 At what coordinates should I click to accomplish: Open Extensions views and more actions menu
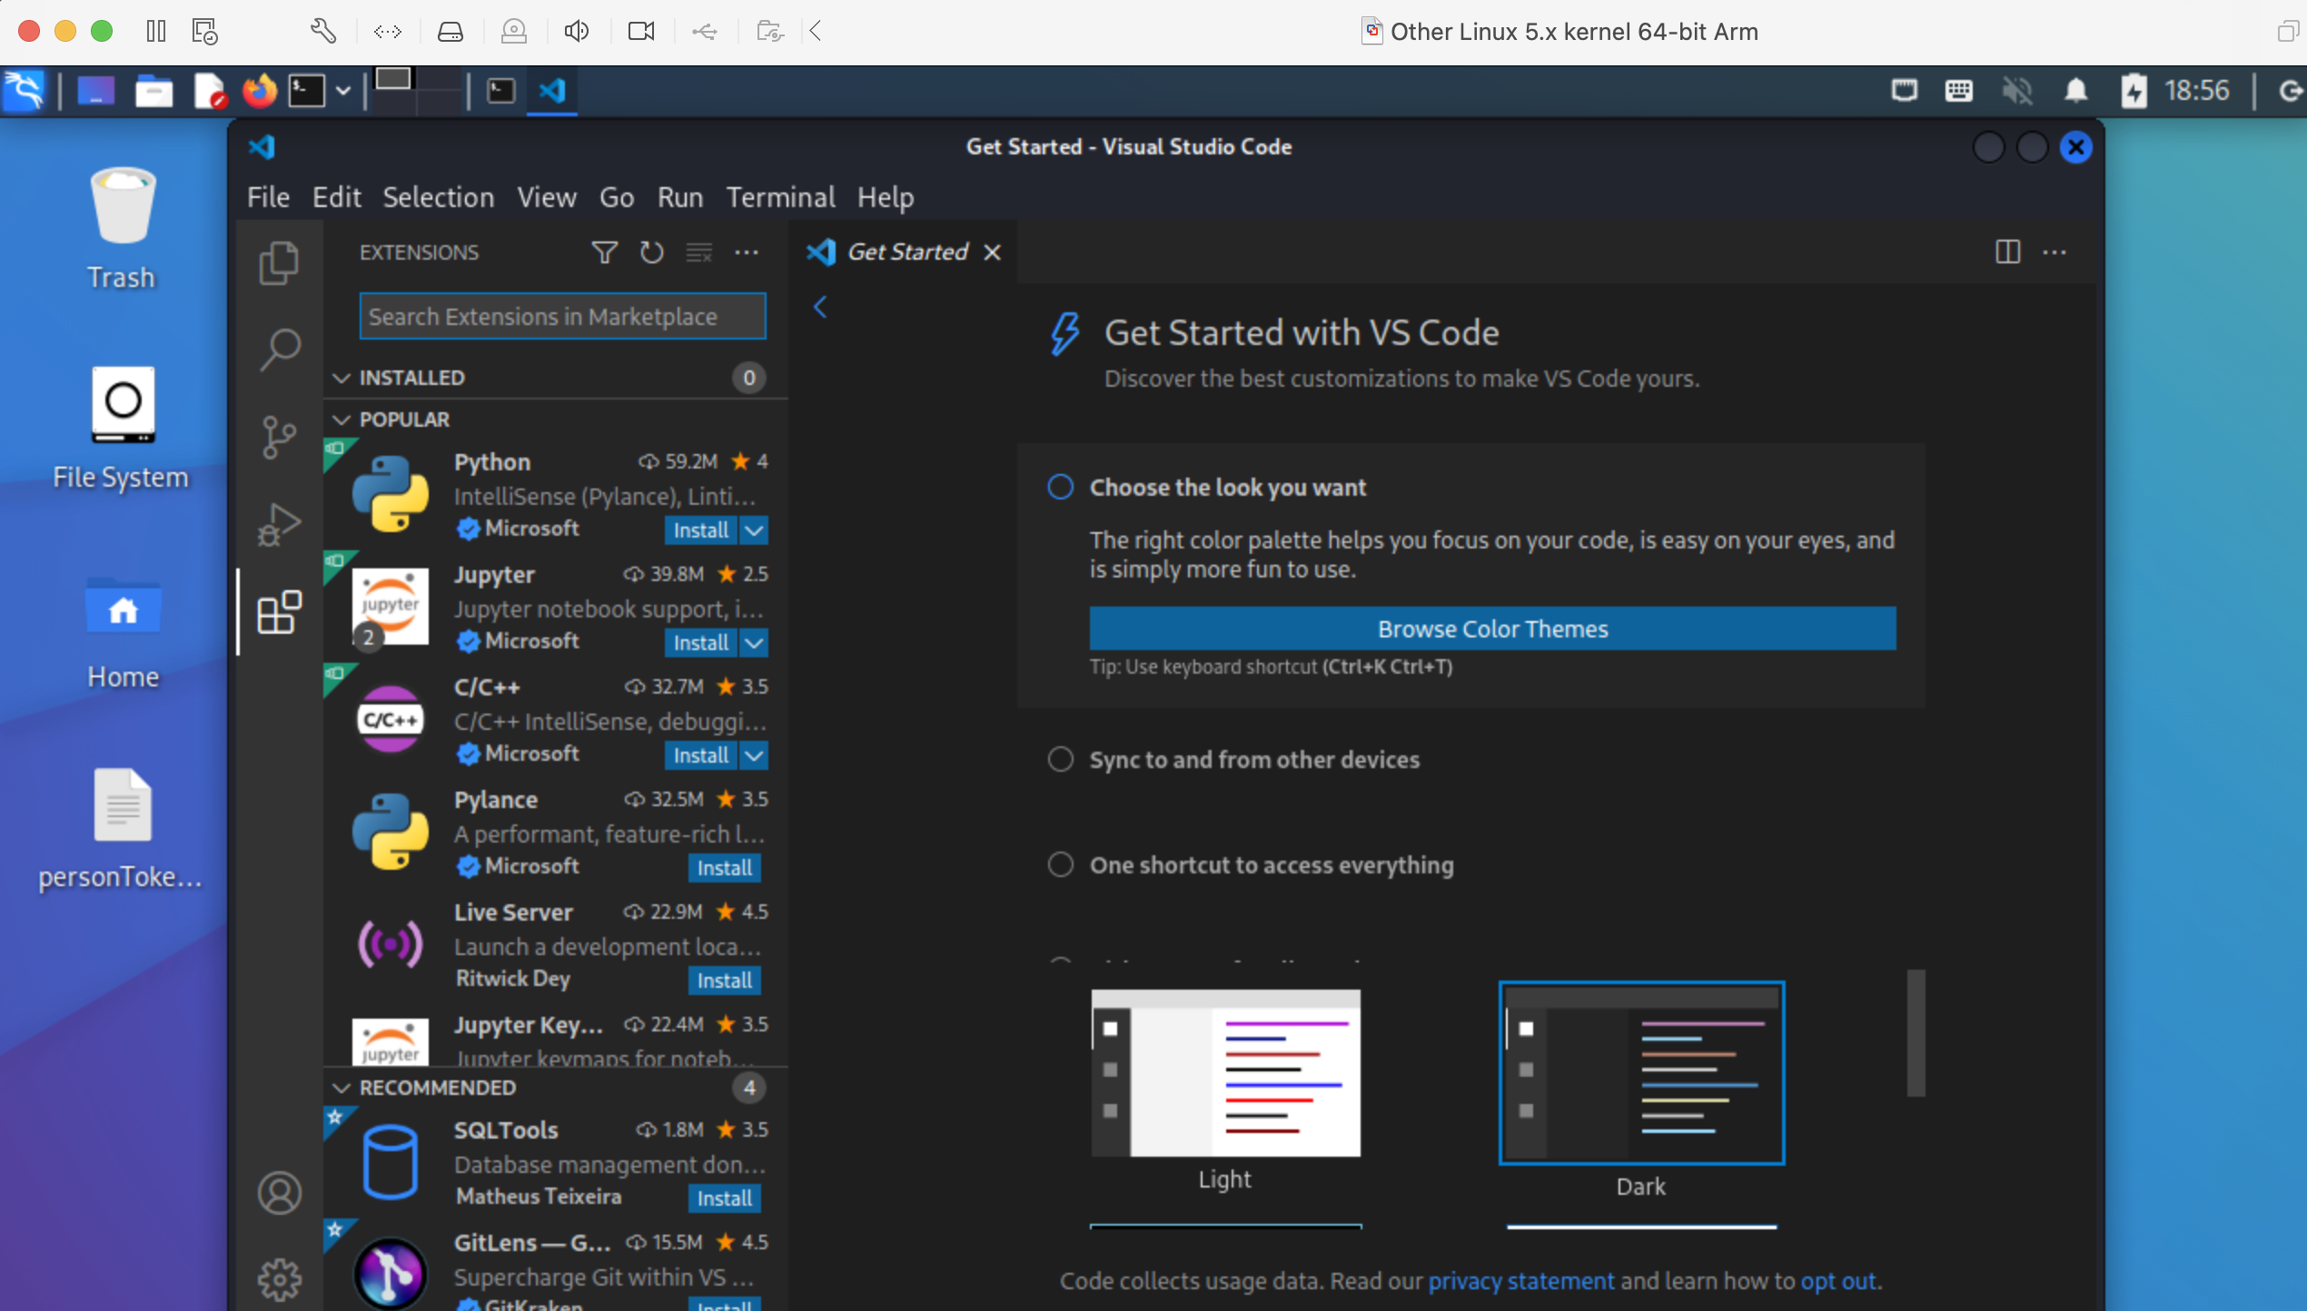747,252
